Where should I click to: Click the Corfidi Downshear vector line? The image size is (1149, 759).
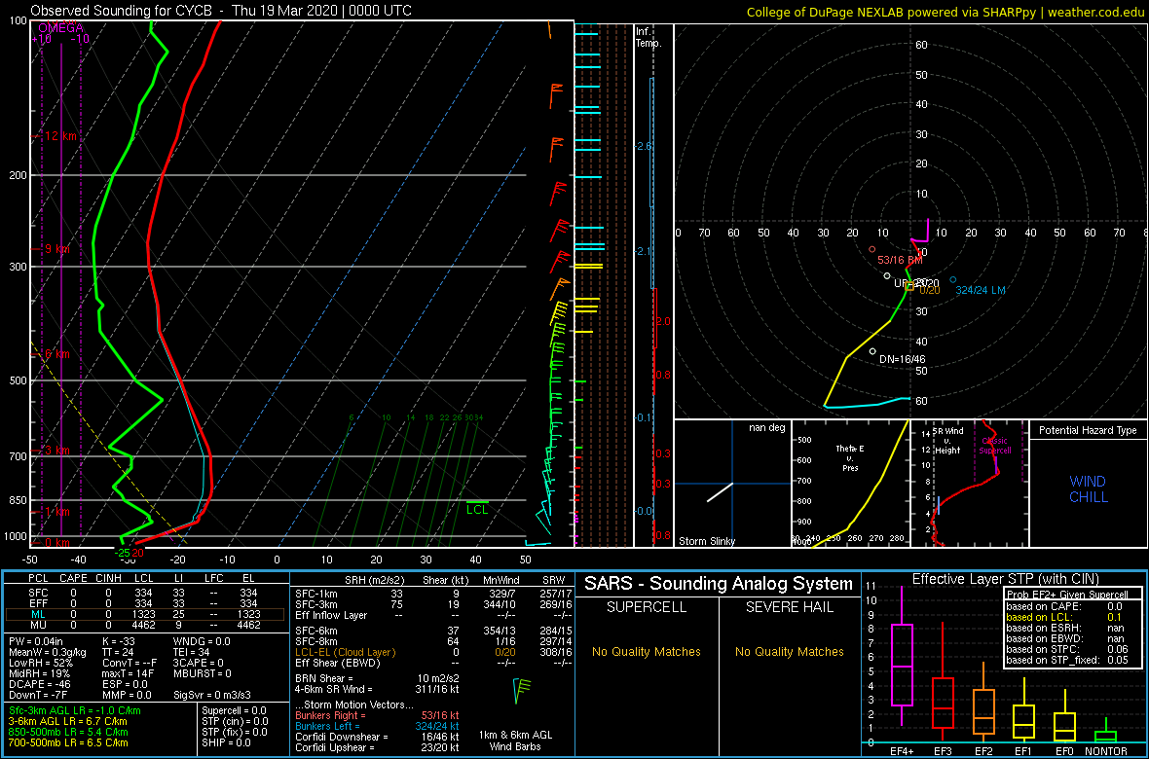click(x=377, y=737)
